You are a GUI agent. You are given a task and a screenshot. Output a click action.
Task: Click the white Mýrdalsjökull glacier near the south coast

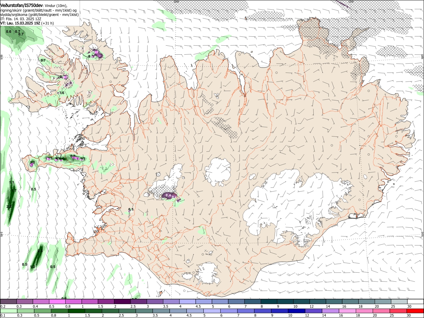click(x=207, y=274)
